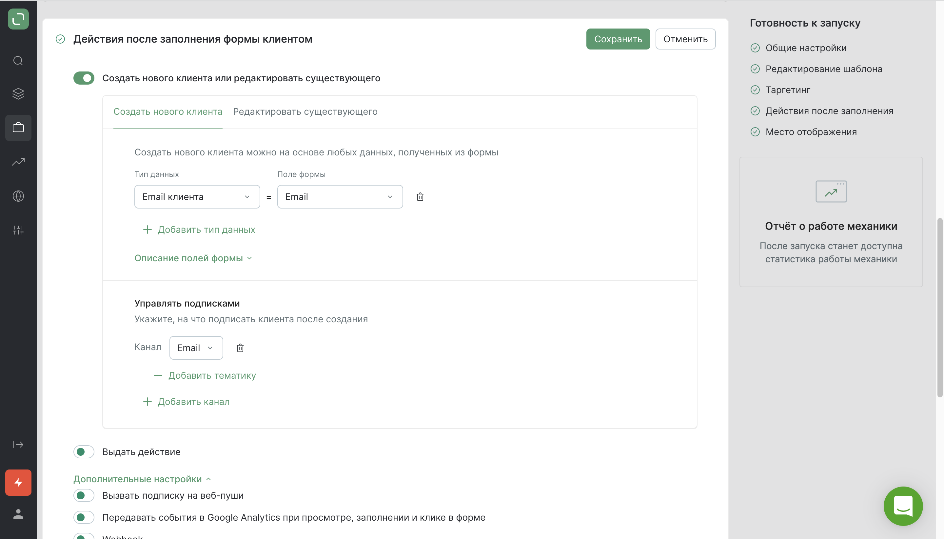Screen dimensions: 944x539
Task: Click the Сохранить button
Action: pos(618,39)
